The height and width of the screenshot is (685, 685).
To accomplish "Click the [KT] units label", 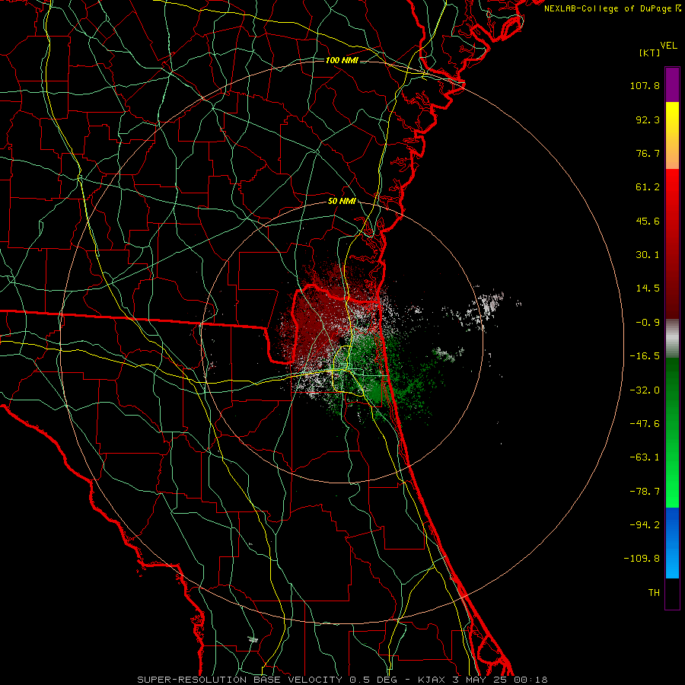I will pyautogui.click(x=649, y=53).
